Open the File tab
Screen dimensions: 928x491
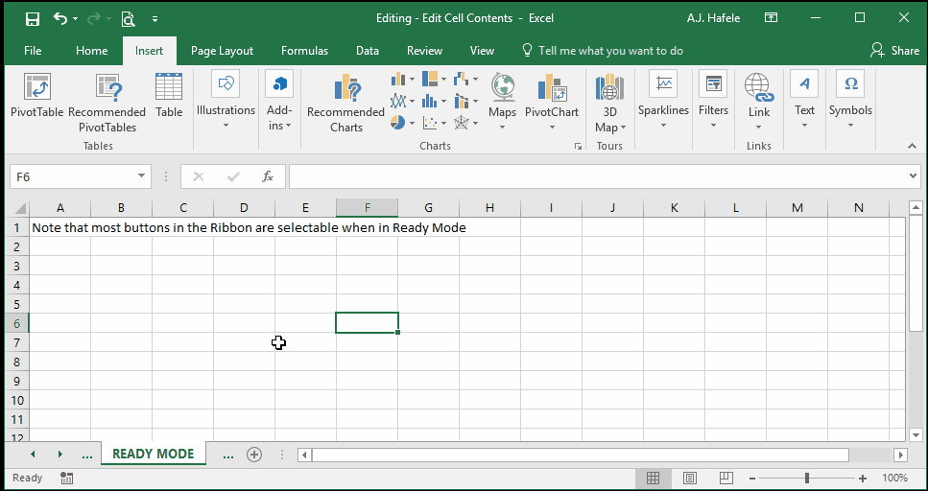33,51
